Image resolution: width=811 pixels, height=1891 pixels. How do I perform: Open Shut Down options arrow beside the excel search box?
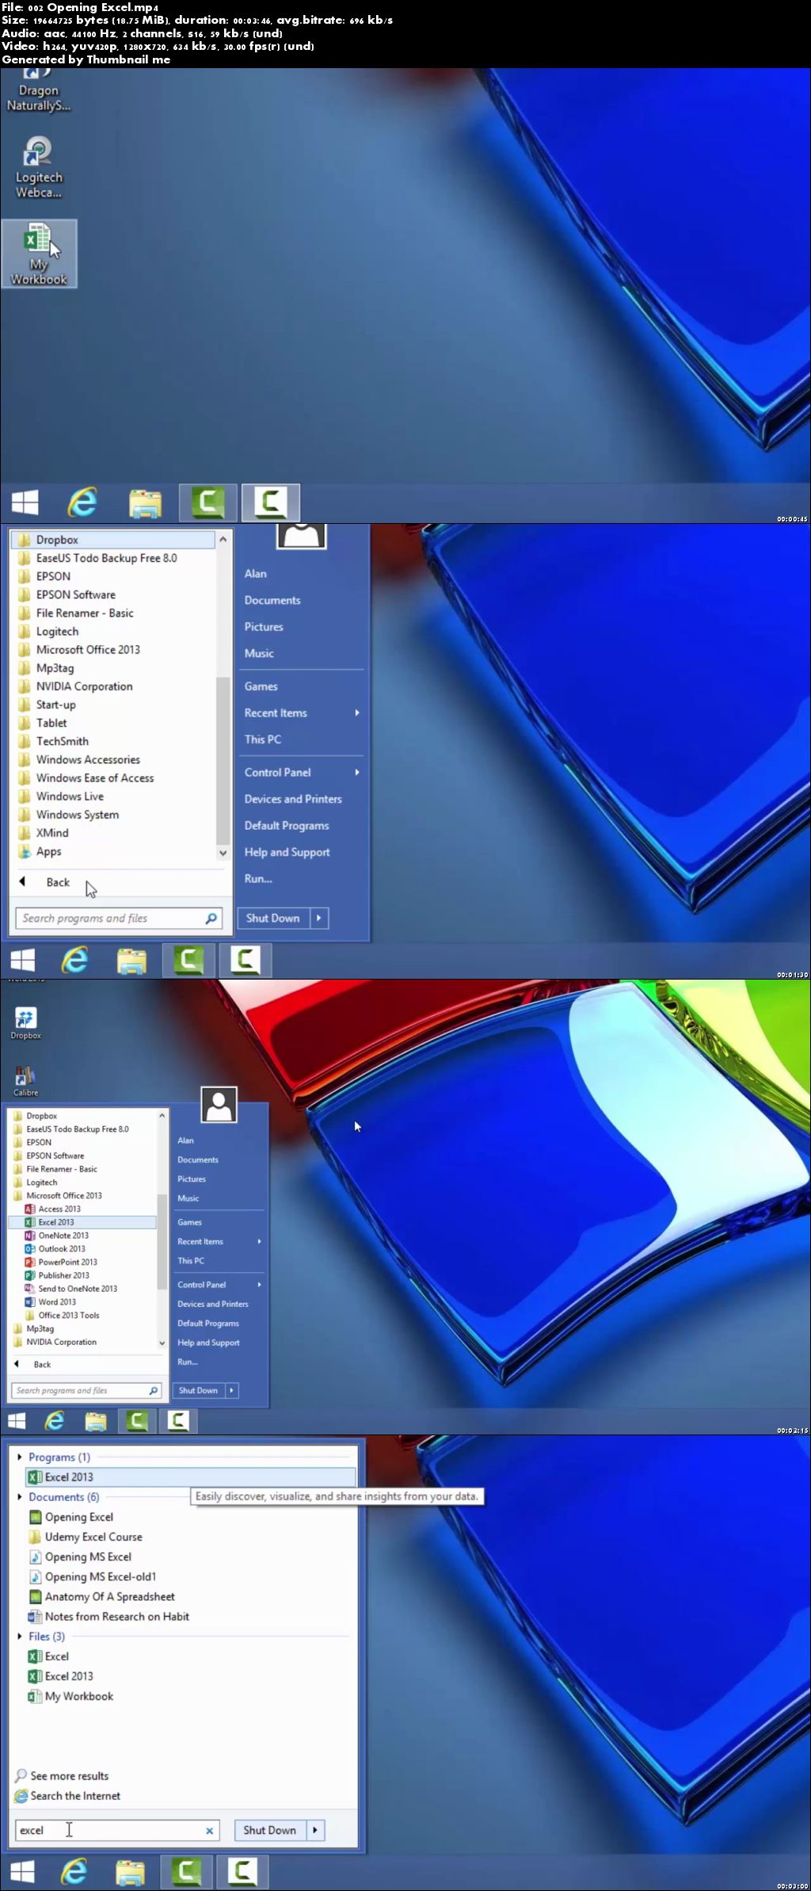point(315,1830)
